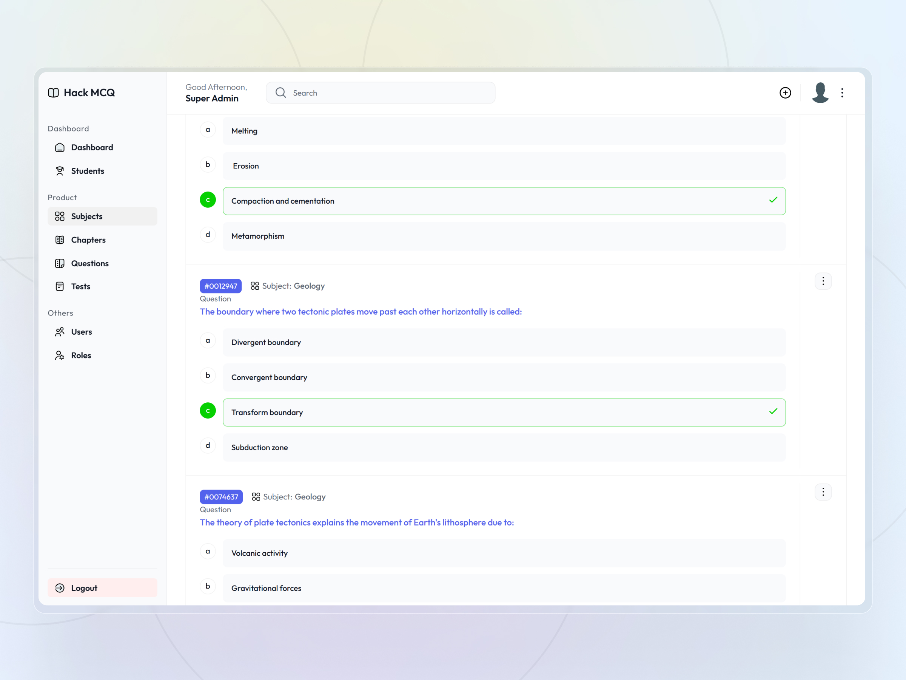The height and width of the screenshot is (680, 906).
Task: Select the Students graduation-cap icon
Action: click(x=60, y=170)
